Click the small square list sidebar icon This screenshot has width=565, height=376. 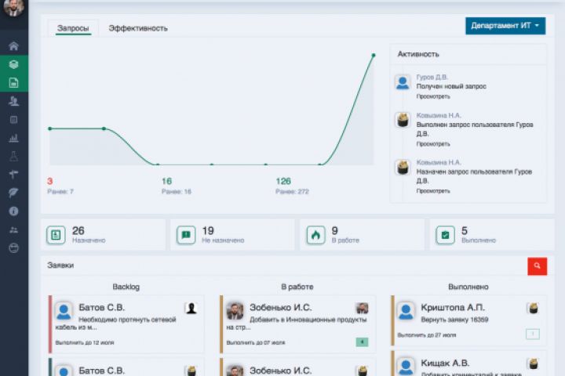pos(13,119)
